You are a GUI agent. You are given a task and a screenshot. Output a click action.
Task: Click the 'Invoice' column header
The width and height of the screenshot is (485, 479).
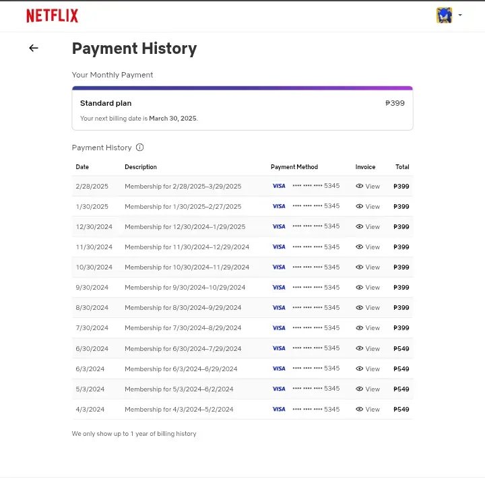coord(365,167)
